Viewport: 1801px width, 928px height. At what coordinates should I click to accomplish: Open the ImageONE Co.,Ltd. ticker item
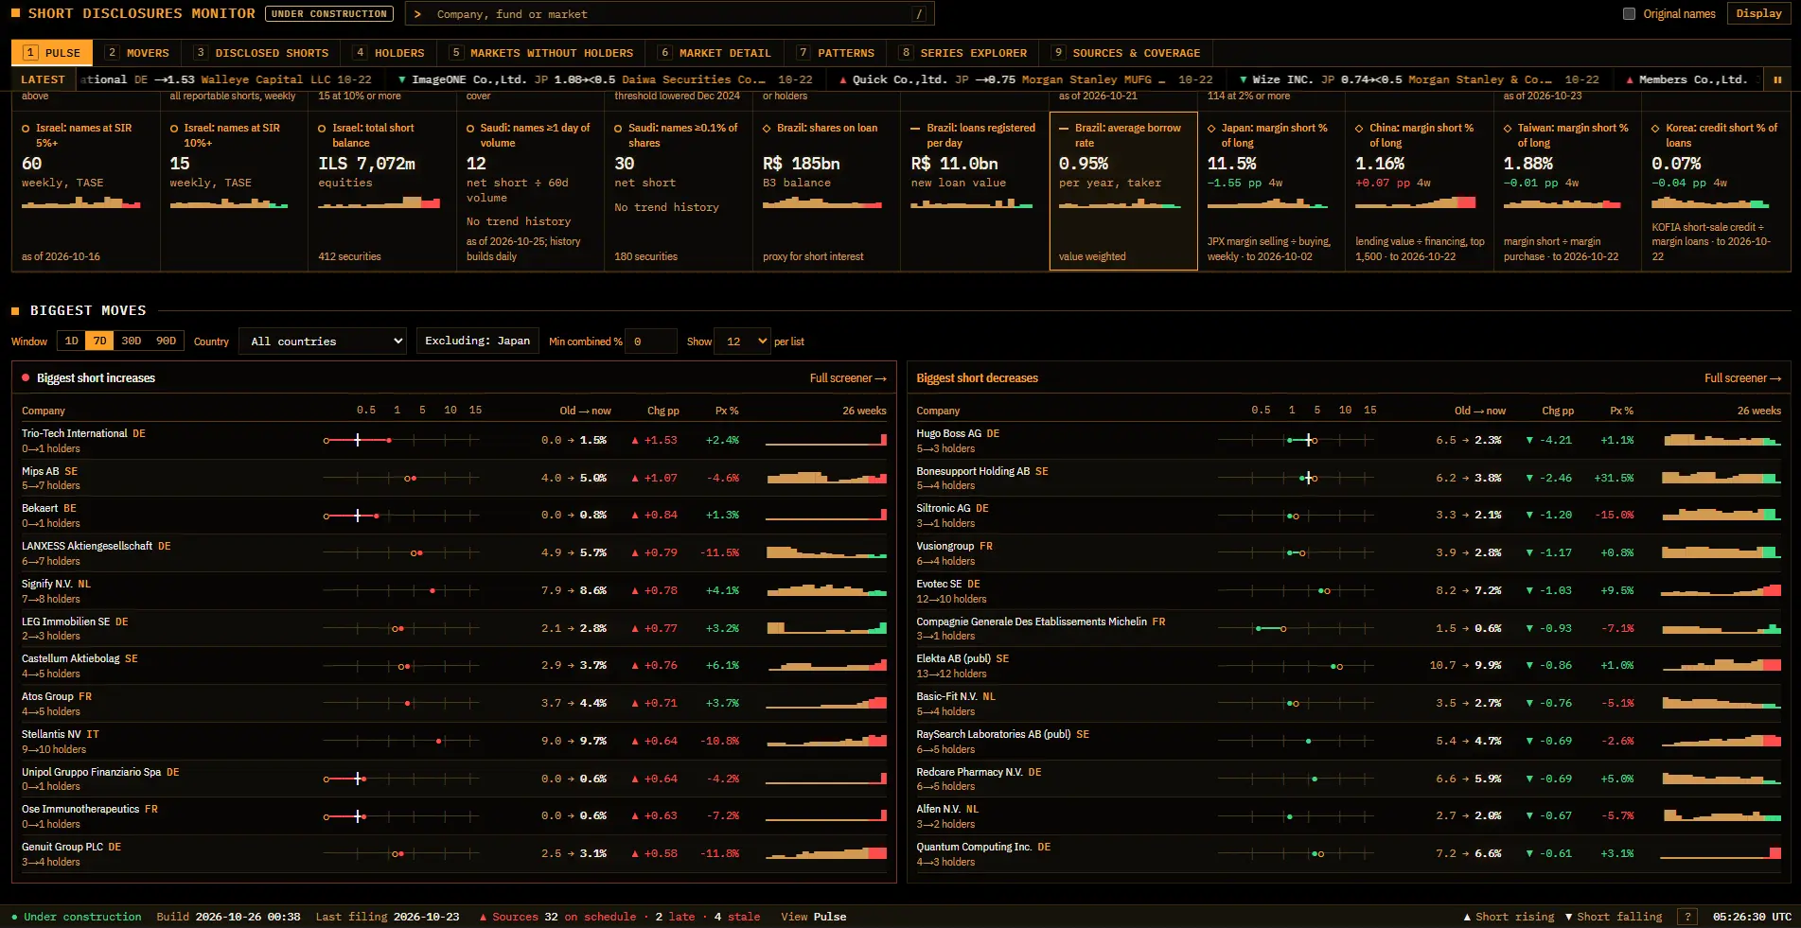coord(604,79)
